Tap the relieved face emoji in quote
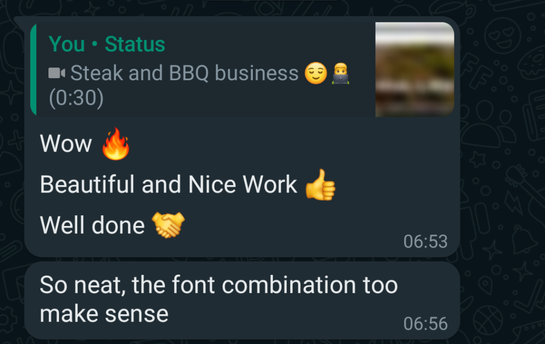Image resolution: width=545 pixels, height=344 pixels. (316, 73)
